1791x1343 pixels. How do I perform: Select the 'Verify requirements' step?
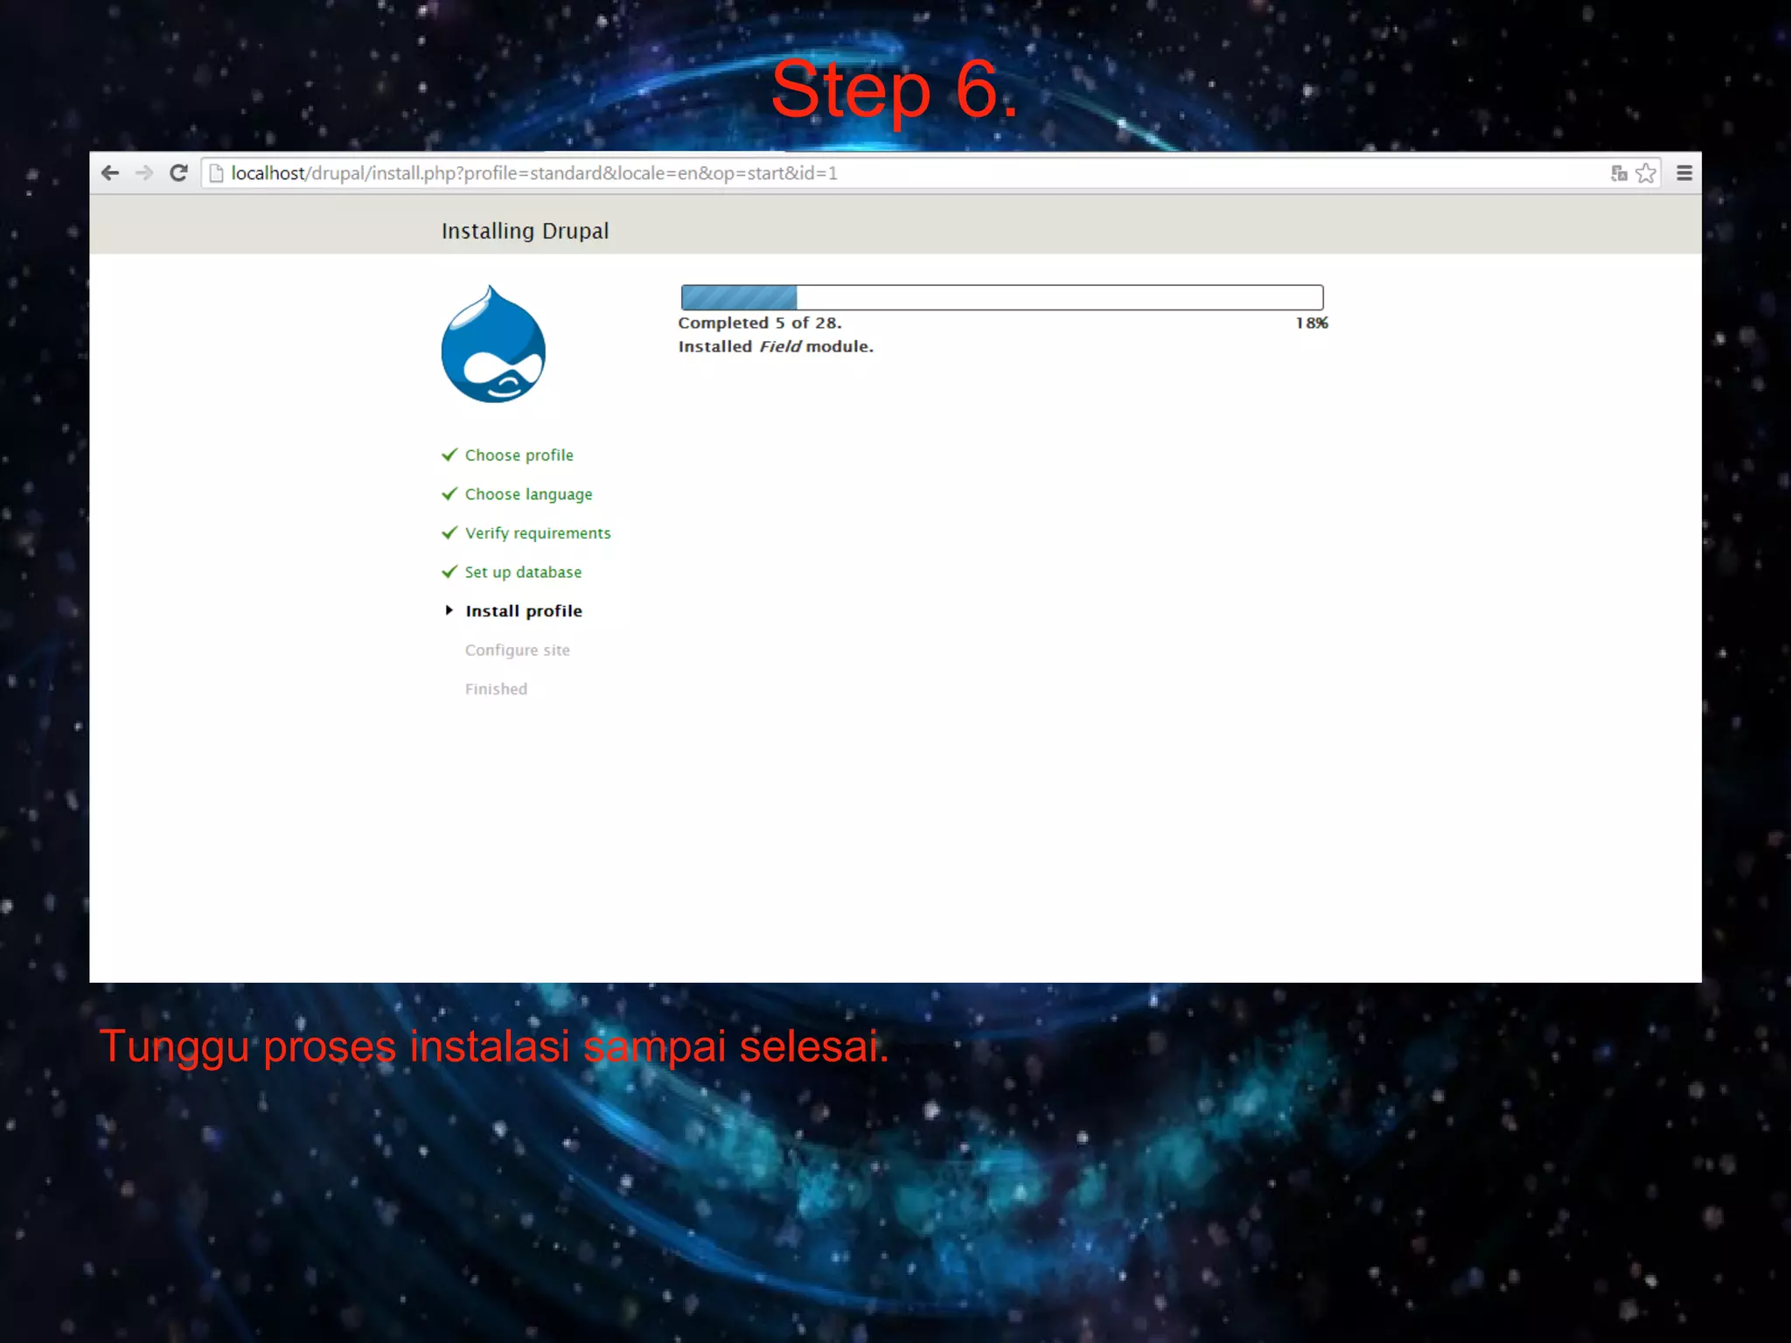coord(538,533)
